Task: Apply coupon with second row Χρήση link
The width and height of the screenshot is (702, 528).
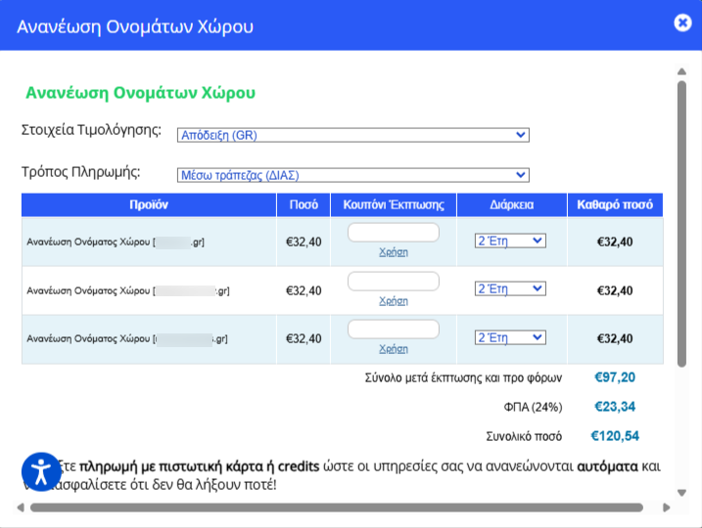Action: [394, 301]
